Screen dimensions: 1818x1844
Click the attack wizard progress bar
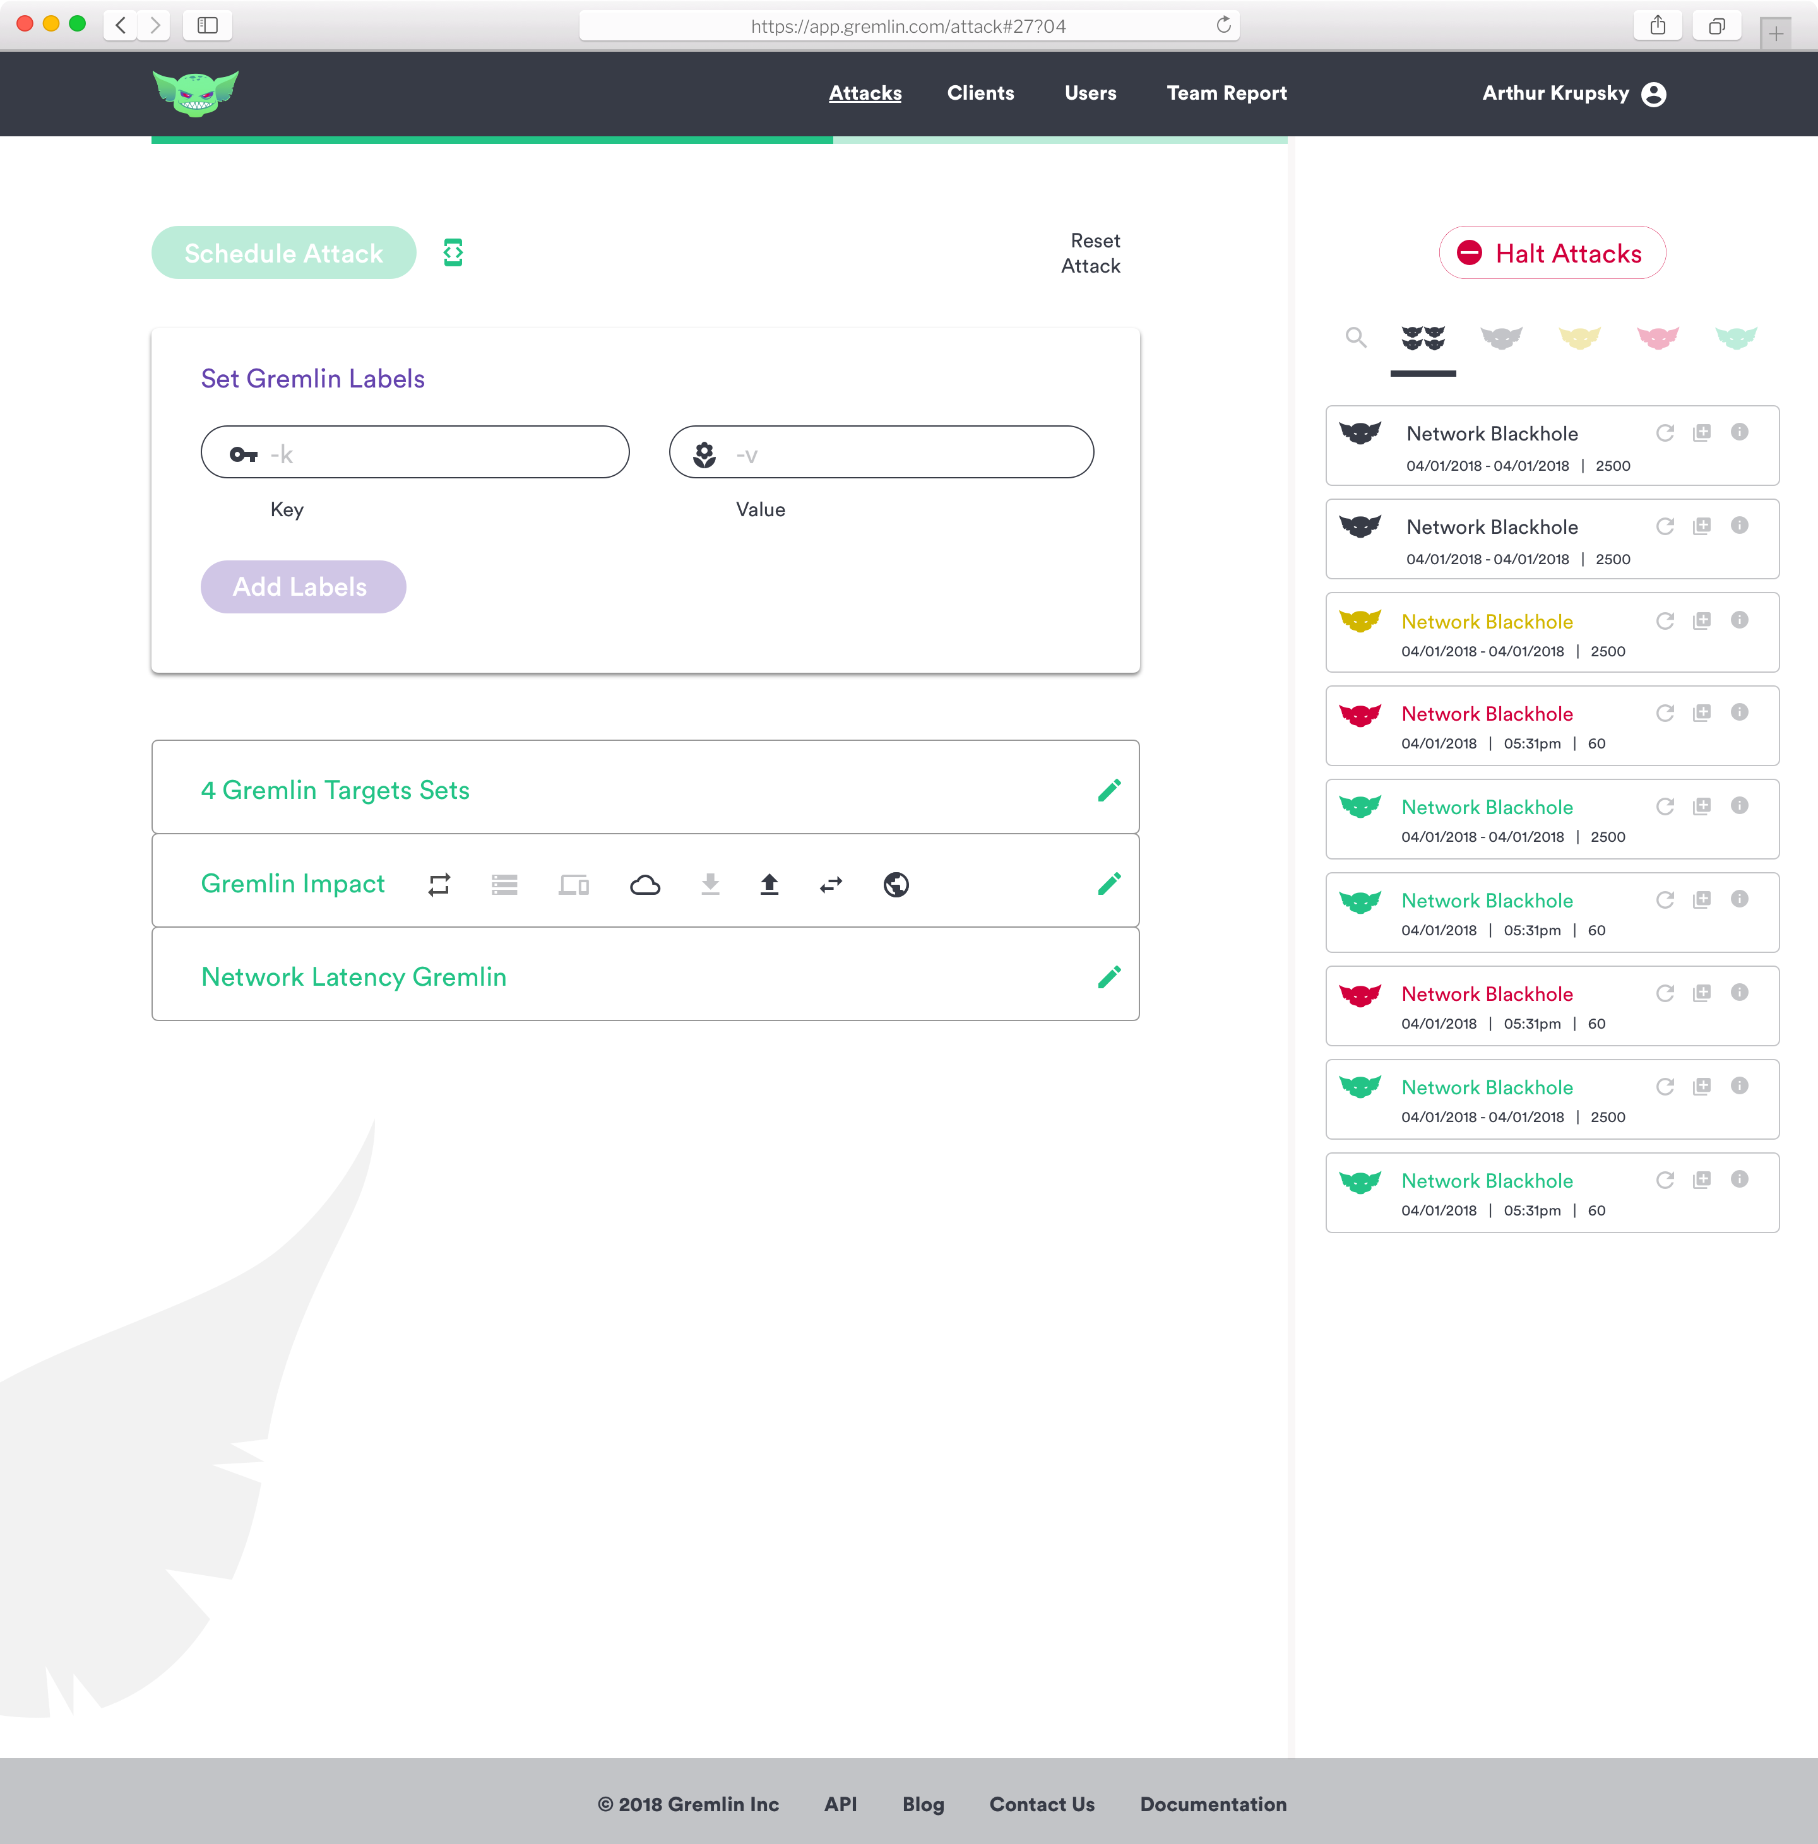(719, 140)
